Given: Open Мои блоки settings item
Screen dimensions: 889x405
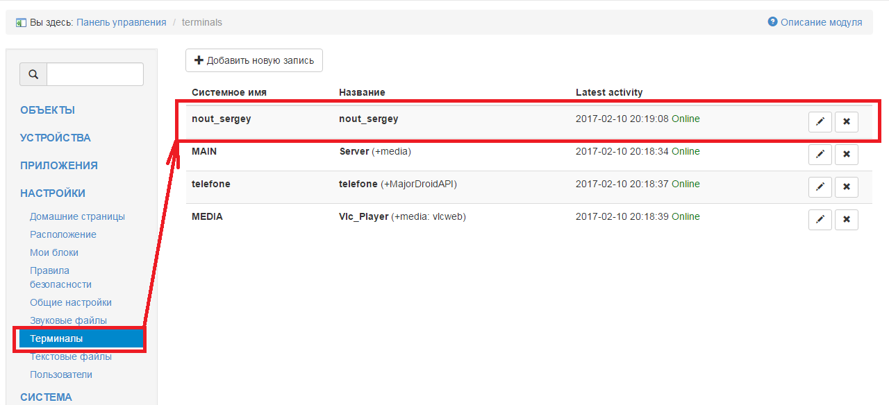Looking at the screenshot, I should (x=54, y=252).
